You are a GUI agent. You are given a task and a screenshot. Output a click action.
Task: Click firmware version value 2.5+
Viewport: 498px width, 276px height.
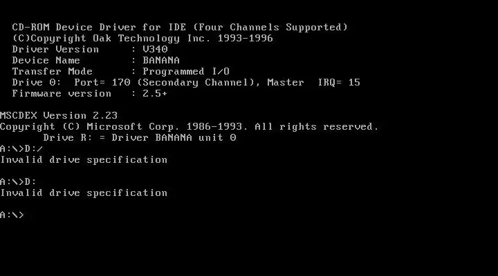point(155,94)
